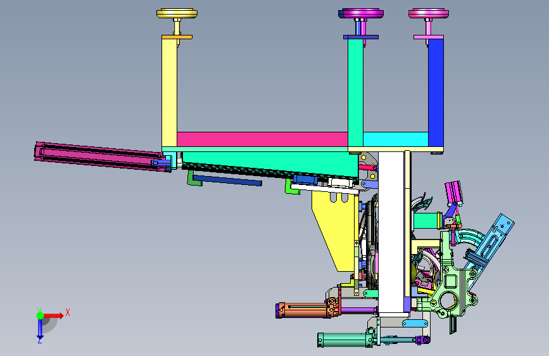Select the tall yellow vertical column
The height and width of the screenshot is (356, 549).
pyautogui.click(x=169, y=92)
